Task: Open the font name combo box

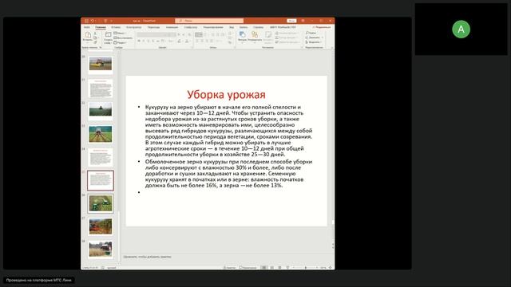Action: [153, 34]
